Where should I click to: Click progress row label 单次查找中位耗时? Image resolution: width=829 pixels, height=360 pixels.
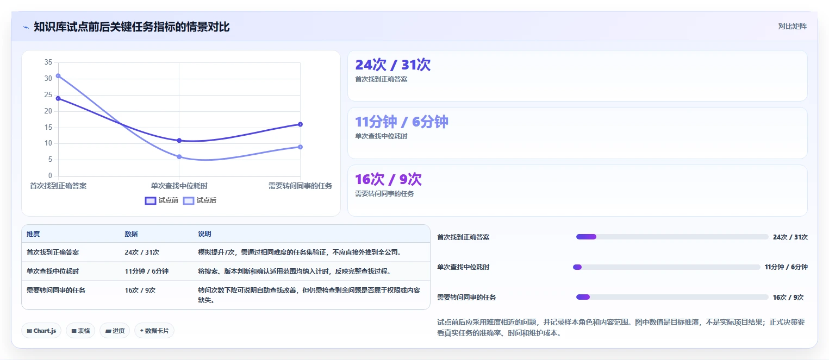pos(463,267)
